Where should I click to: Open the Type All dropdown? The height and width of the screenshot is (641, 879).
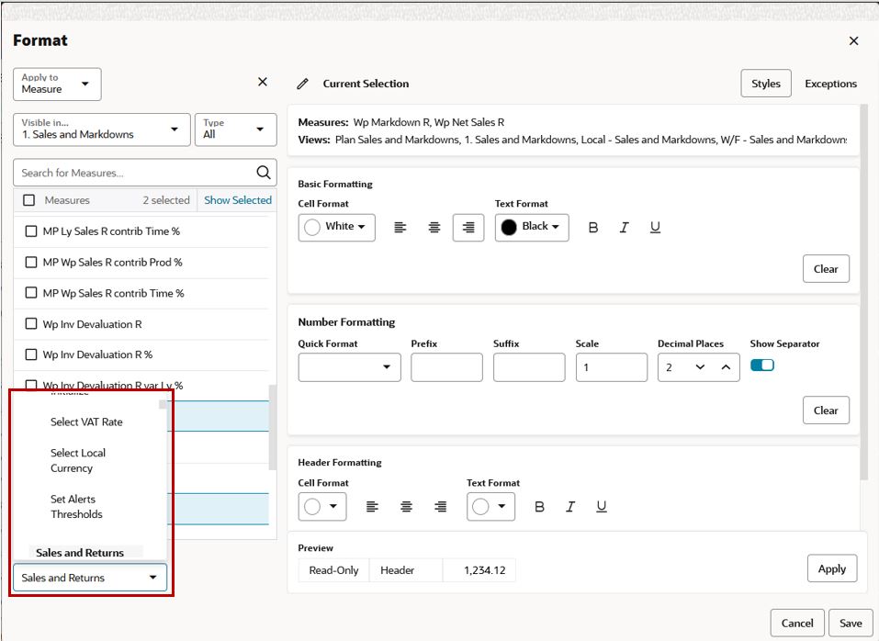coord(235,129)
